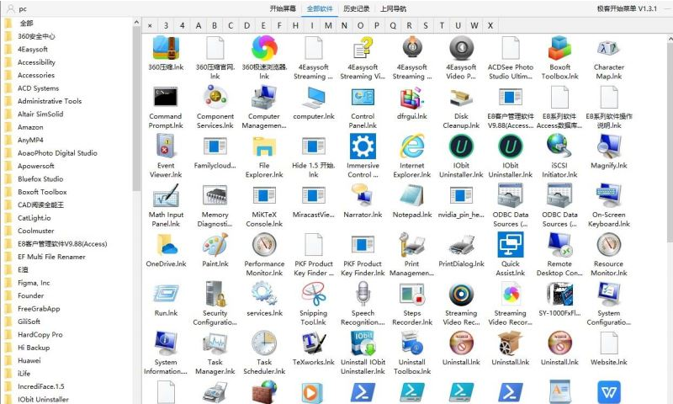Click the × filter clear button

150,24
